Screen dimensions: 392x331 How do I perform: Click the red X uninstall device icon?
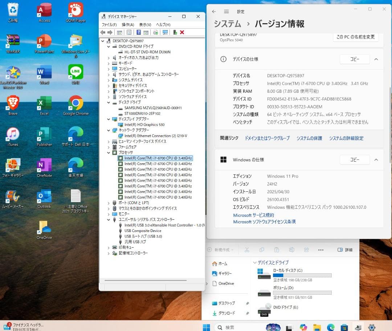[182, 32]
